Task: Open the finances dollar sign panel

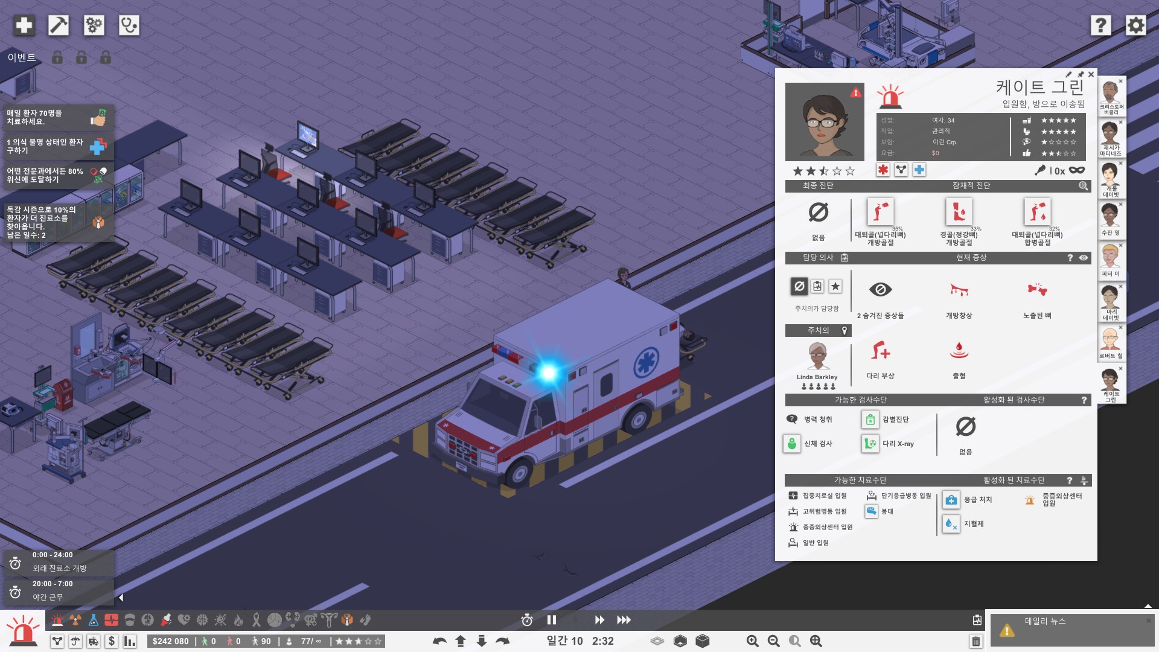Action: pos(111,641)
